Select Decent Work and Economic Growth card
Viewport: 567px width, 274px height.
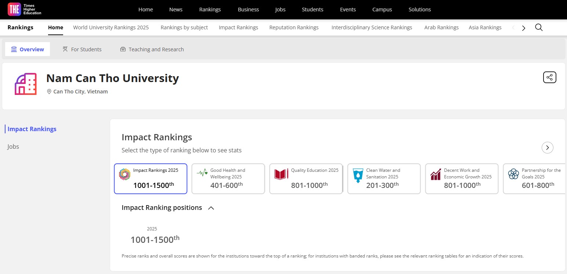(462, 178)
